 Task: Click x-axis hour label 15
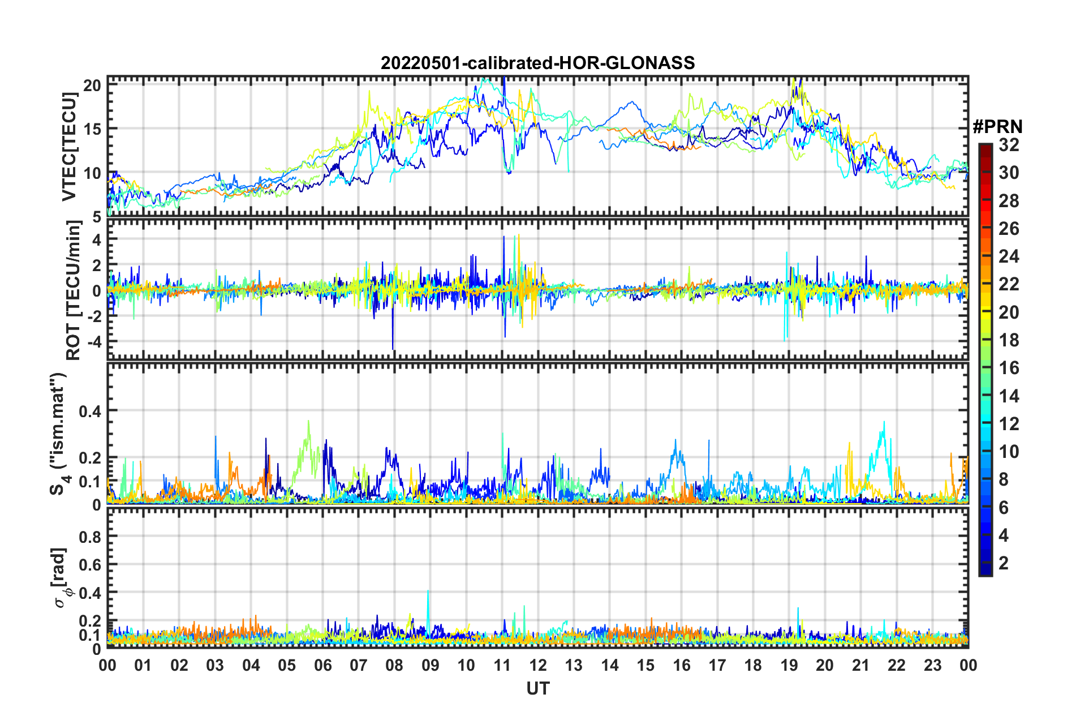tap(645, 665)
